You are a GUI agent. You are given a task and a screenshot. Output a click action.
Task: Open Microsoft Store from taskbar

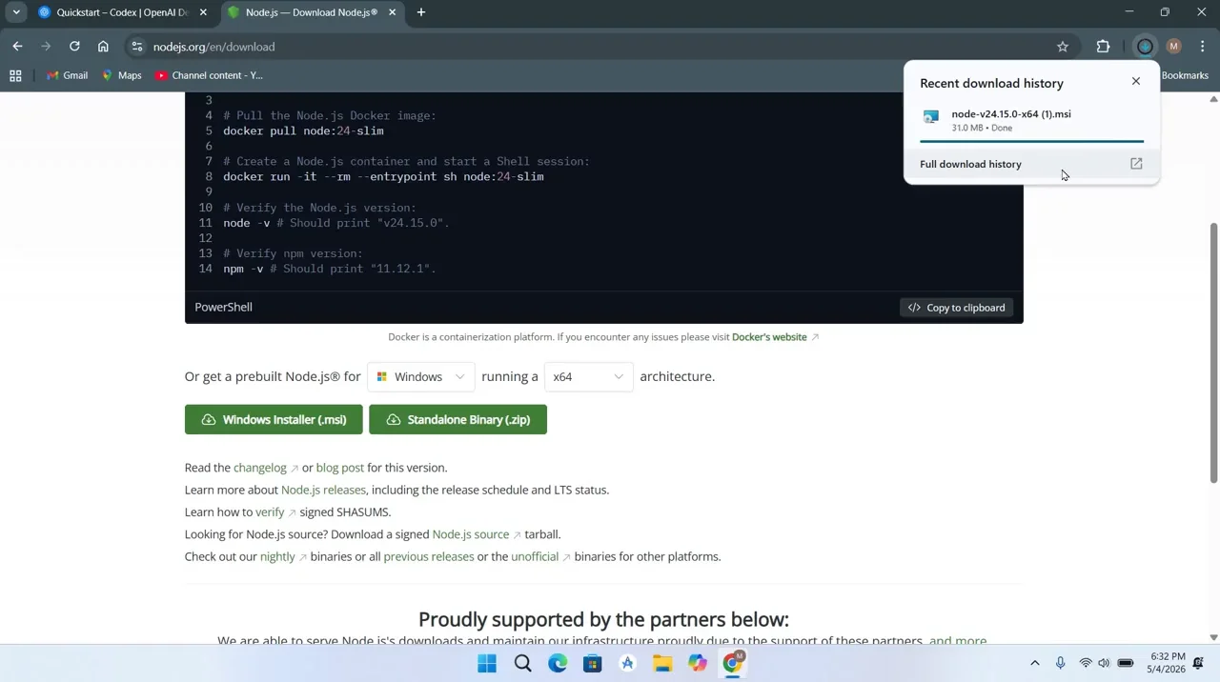point(592,664)
